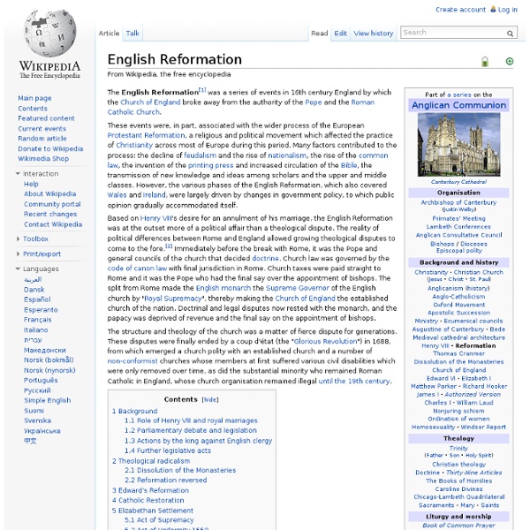Open the Royal Supremacy link
The height and width of the screenshot is (530, 530).
pyautogui.click(x=173, y=299)
